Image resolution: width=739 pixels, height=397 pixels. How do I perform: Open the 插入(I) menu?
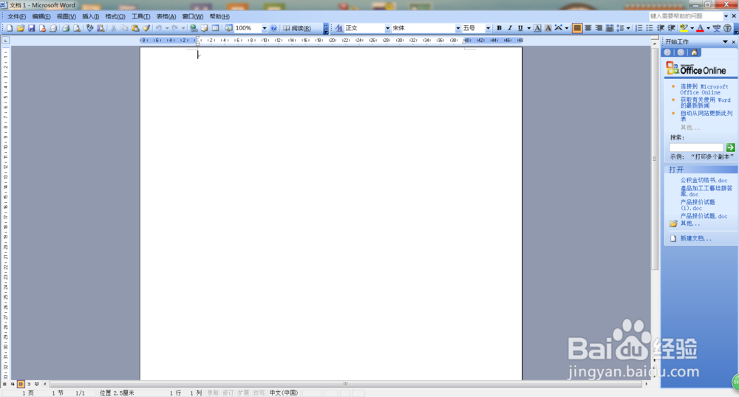coord(90,16)
